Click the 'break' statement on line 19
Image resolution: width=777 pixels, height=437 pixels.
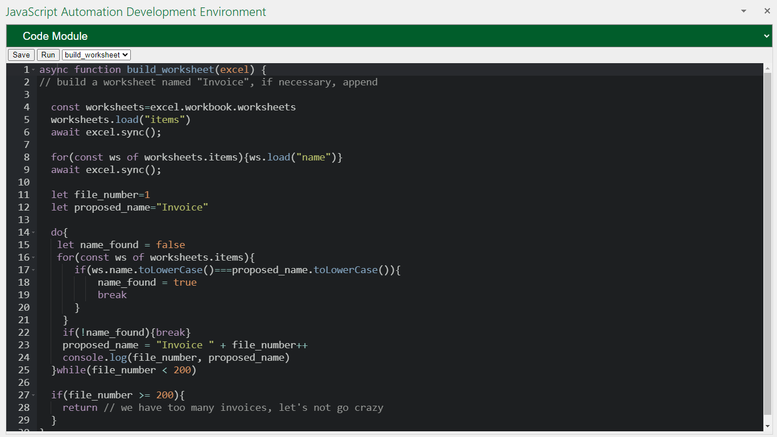pos(112,295)
